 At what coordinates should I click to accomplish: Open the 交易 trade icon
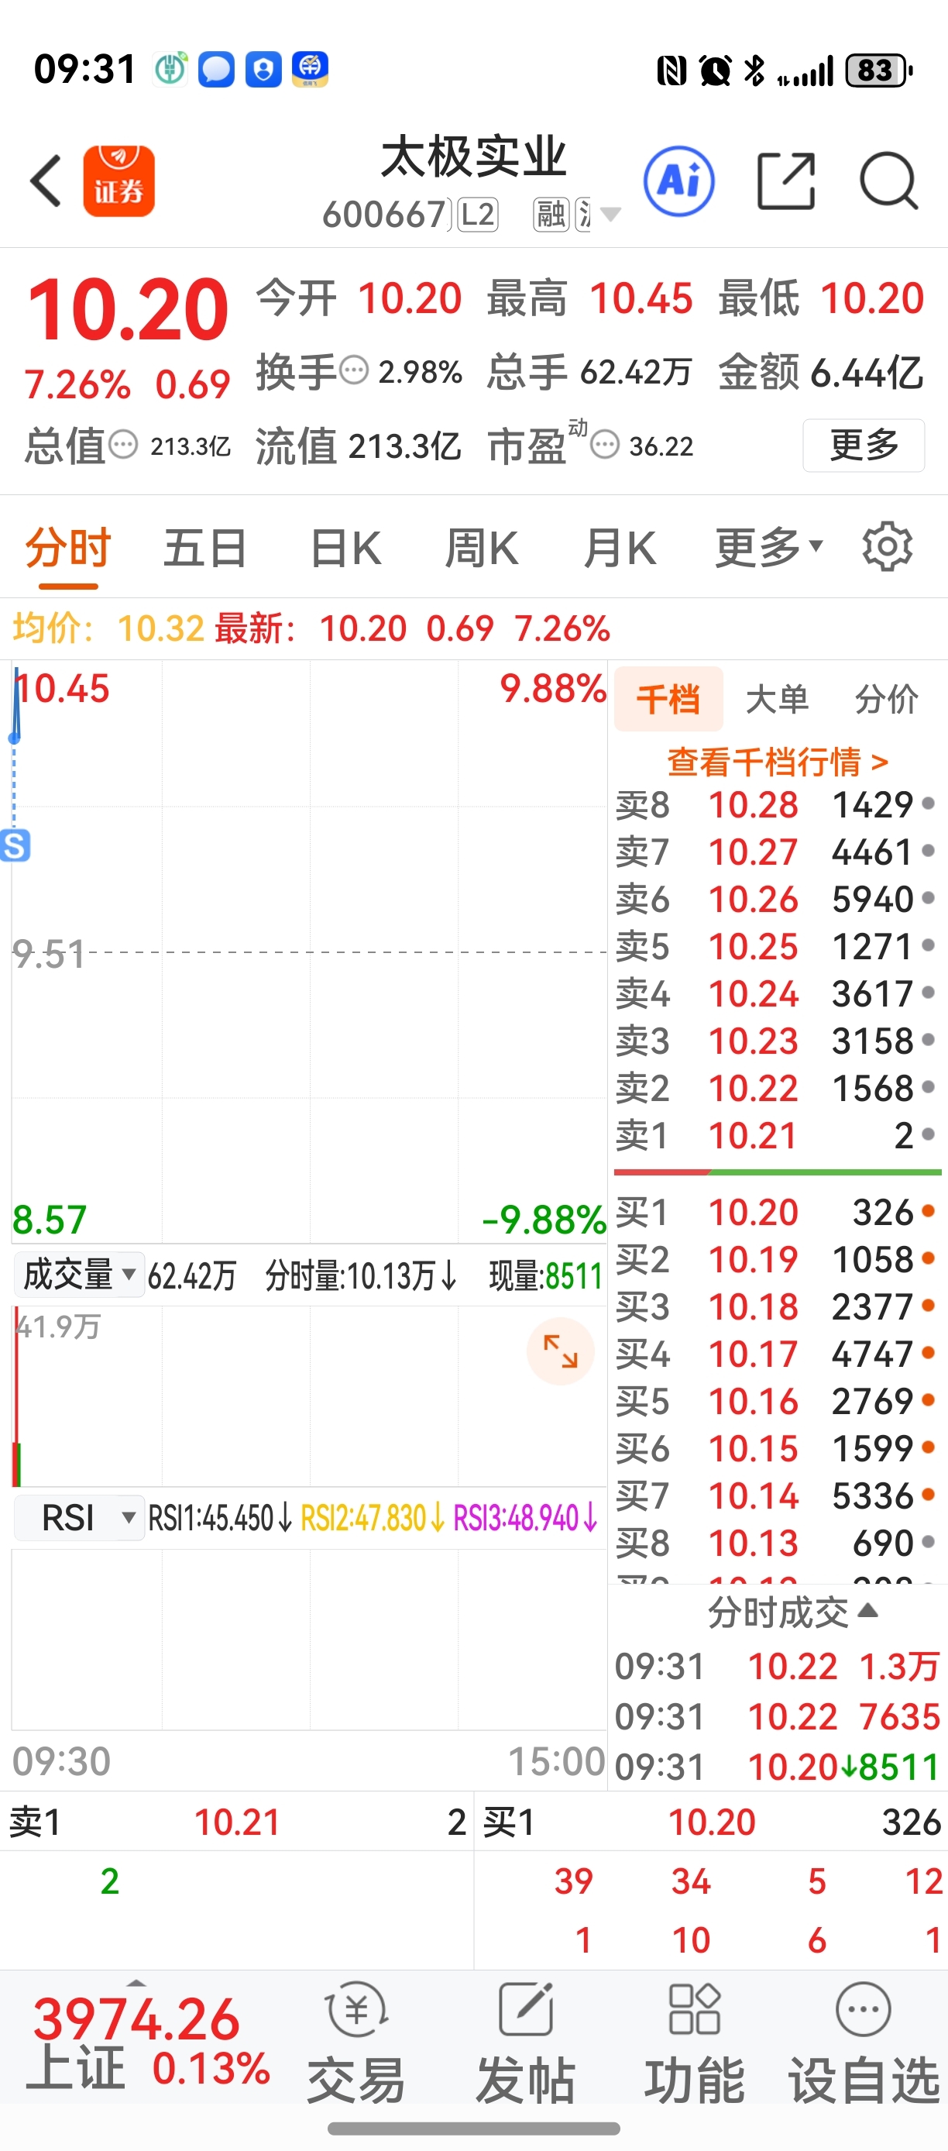click(356, 2043)
